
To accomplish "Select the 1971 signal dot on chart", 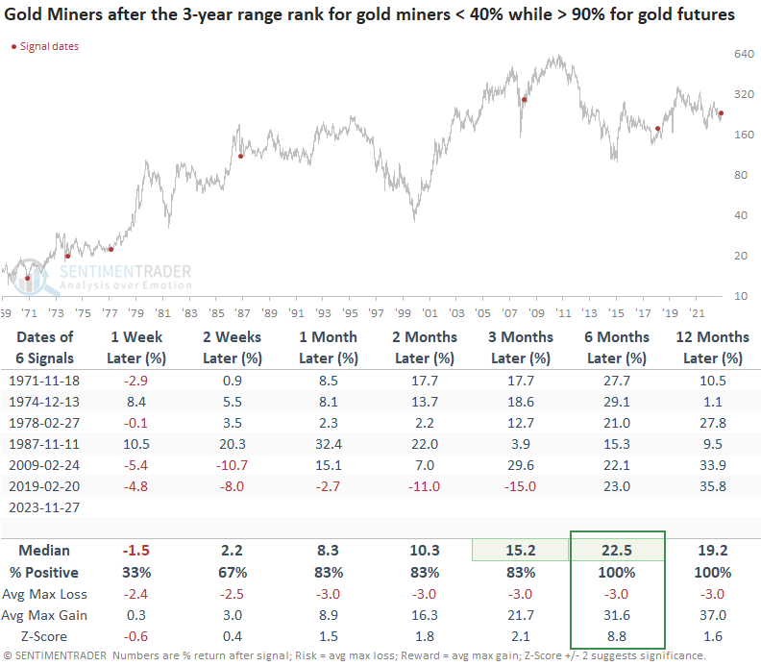I will 27,279.
